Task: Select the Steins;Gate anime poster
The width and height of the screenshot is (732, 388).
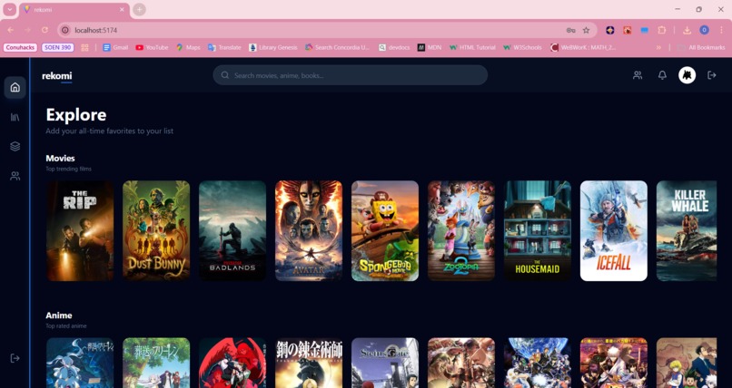Action: pos(385,363)
